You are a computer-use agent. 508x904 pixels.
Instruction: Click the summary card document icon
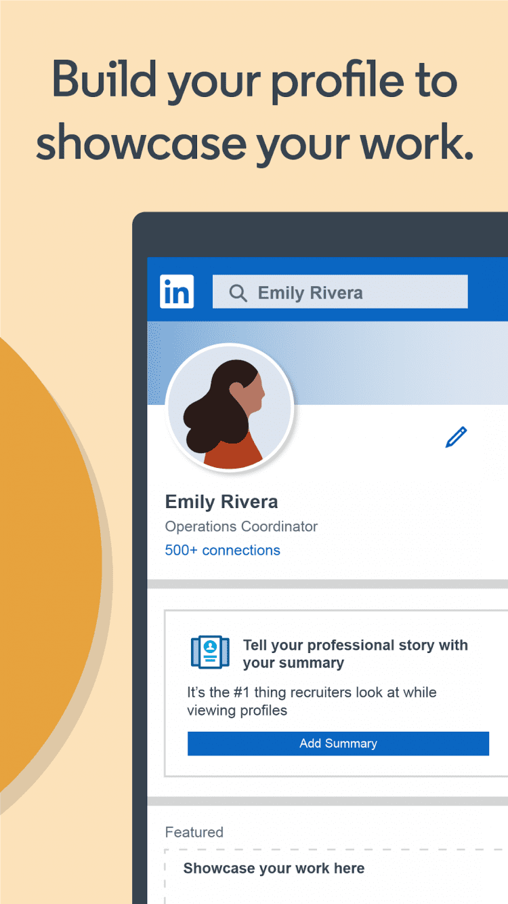(x=210, y=653)
